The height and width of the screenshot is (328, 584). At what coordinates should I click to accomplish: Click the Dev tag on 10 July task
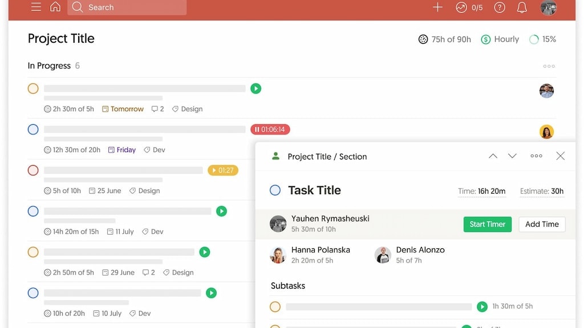click(140, 314)
